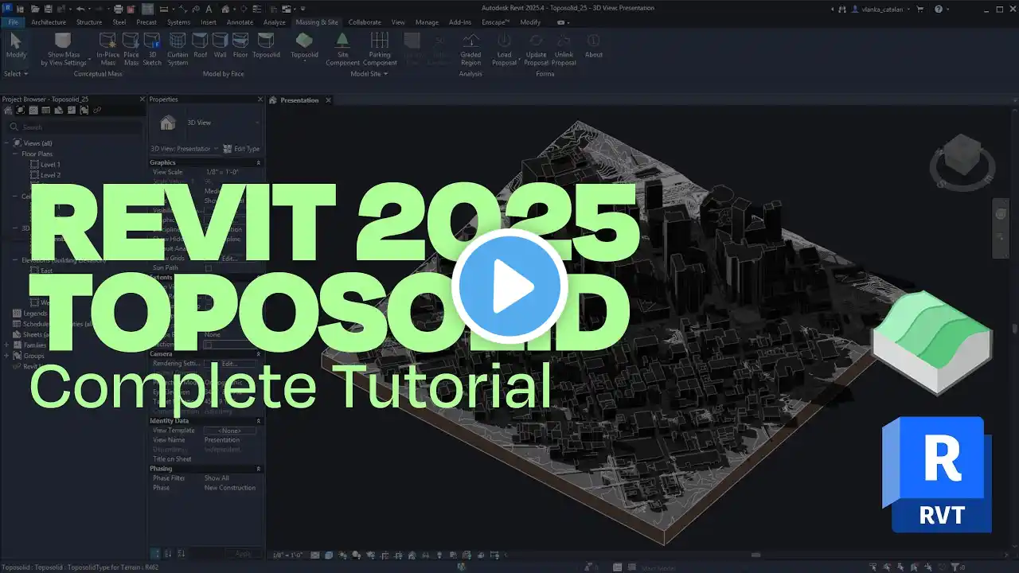This screenshot has width=1019, height=573.
Task: Open the Help question mark icon
Action: pyautogui.click(x=938, y=9)
